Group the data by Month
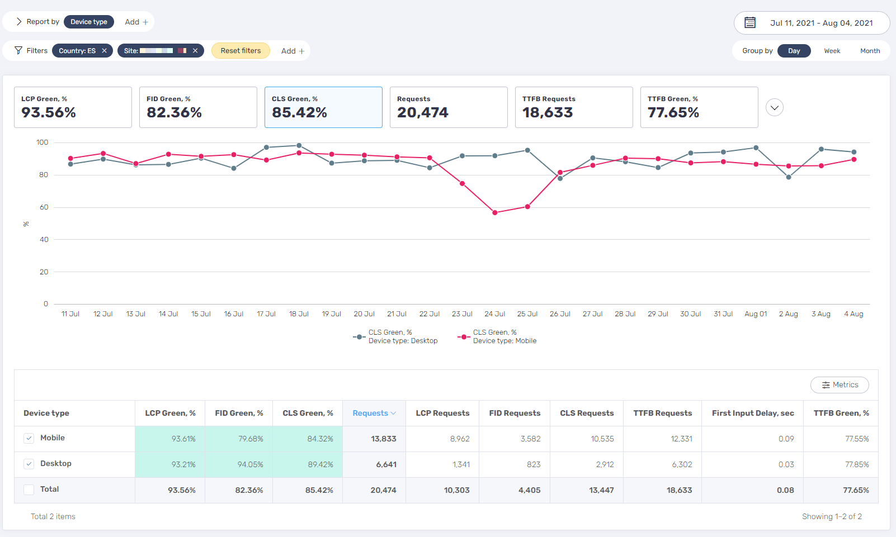Screen dimensions: 896x537 (870, 51)
